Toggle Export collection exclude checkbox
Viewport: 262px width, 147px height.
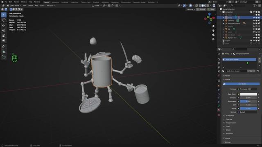click(x=251, y=40)
